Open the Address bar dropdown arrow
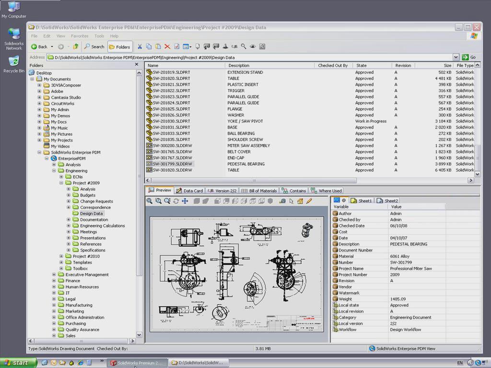 456,57
